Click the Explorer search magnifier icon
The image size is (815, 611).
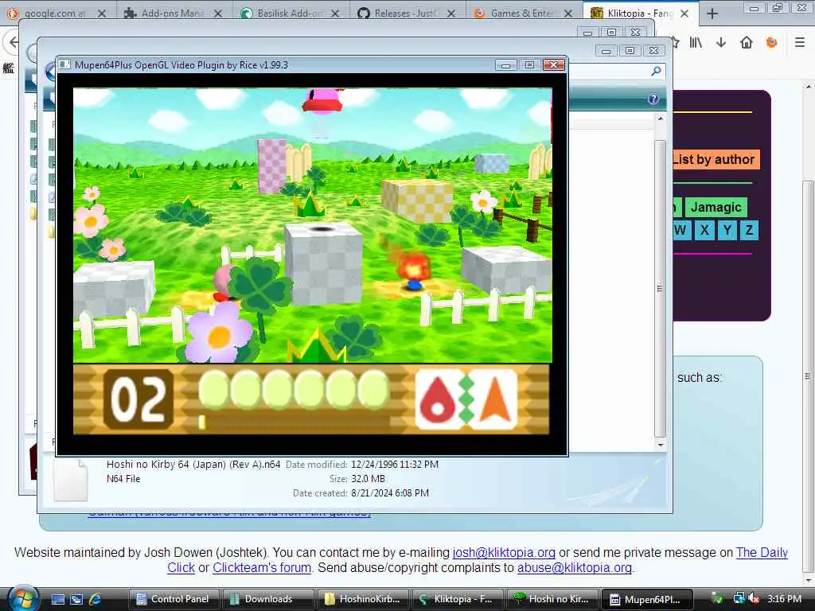(657, 71)
